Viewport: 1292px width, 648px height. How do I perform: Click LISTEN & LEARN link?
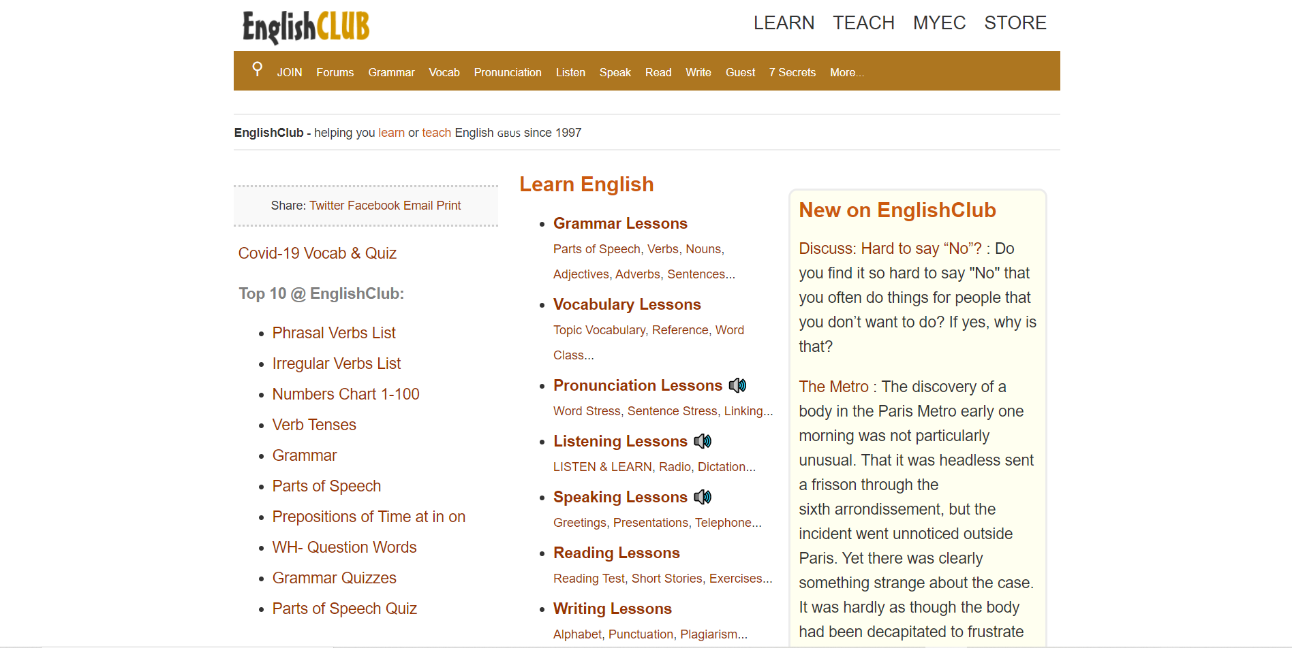click(x=602, y=467)
